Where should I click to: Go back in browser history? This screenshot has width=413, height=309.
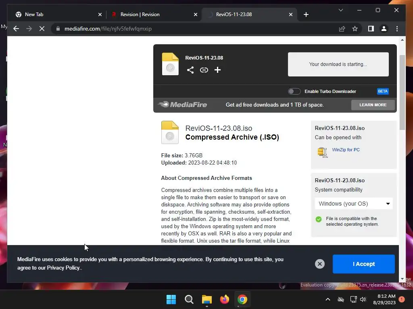point(16,29)
